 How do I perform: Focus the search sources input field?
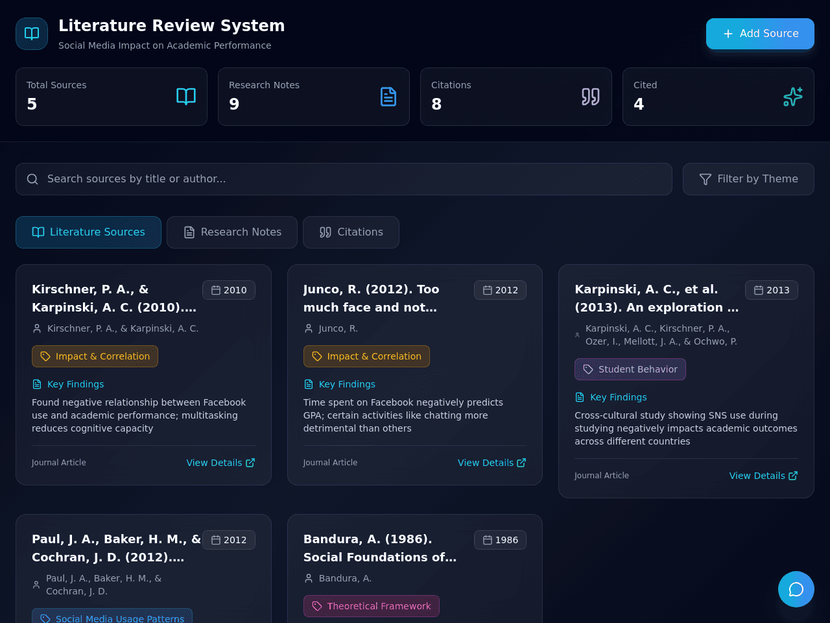point(344,179)
